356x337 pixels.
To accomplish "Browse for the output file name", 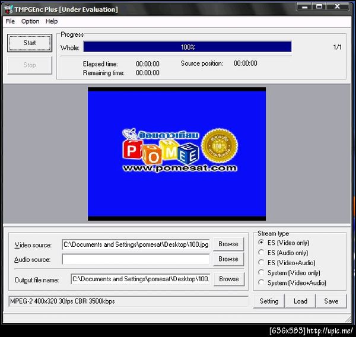I will [x=229, y=279].
